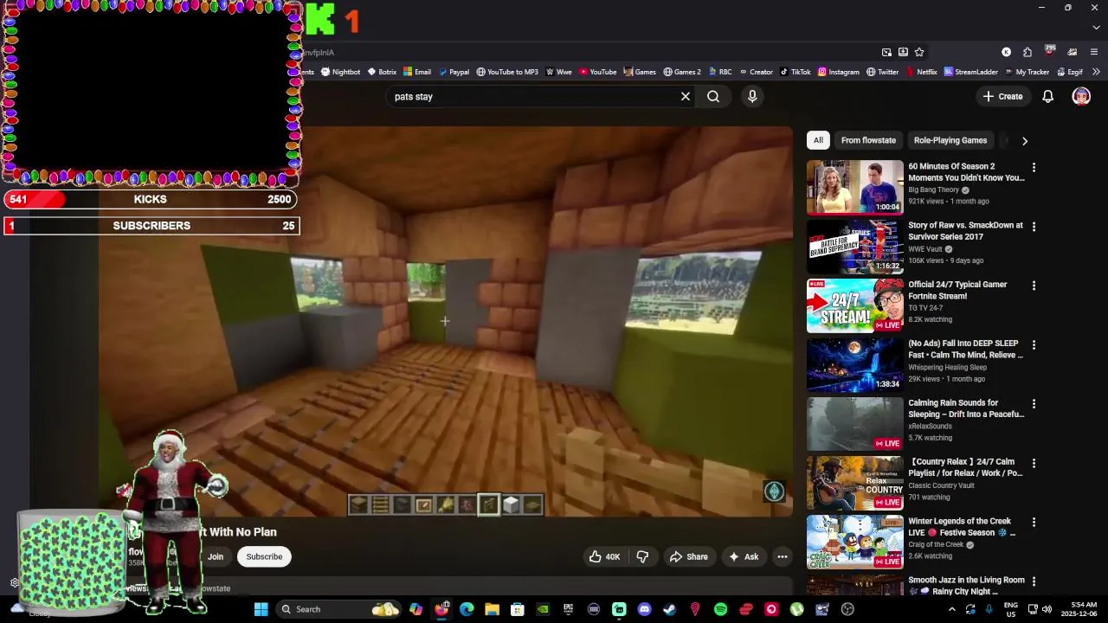Viewport: 1108px width, 623px height.
Task: Open the Big Bang Theory Season 2 thumbnail
Action: click(855, 187)
